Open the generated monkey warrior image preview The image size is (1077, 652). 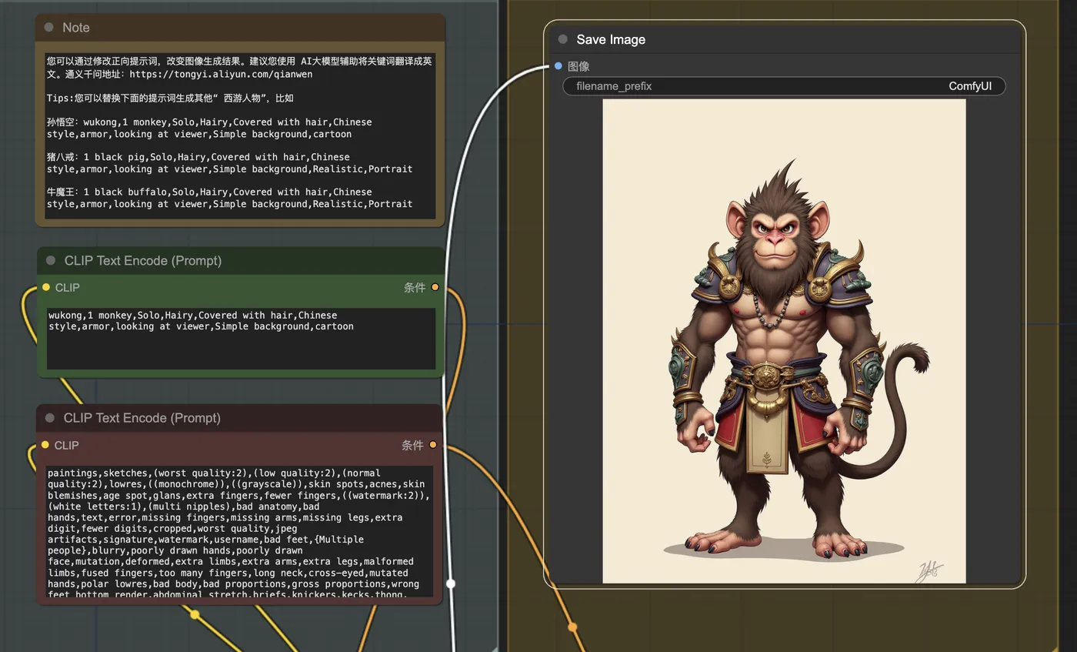[x=784, y=341]
